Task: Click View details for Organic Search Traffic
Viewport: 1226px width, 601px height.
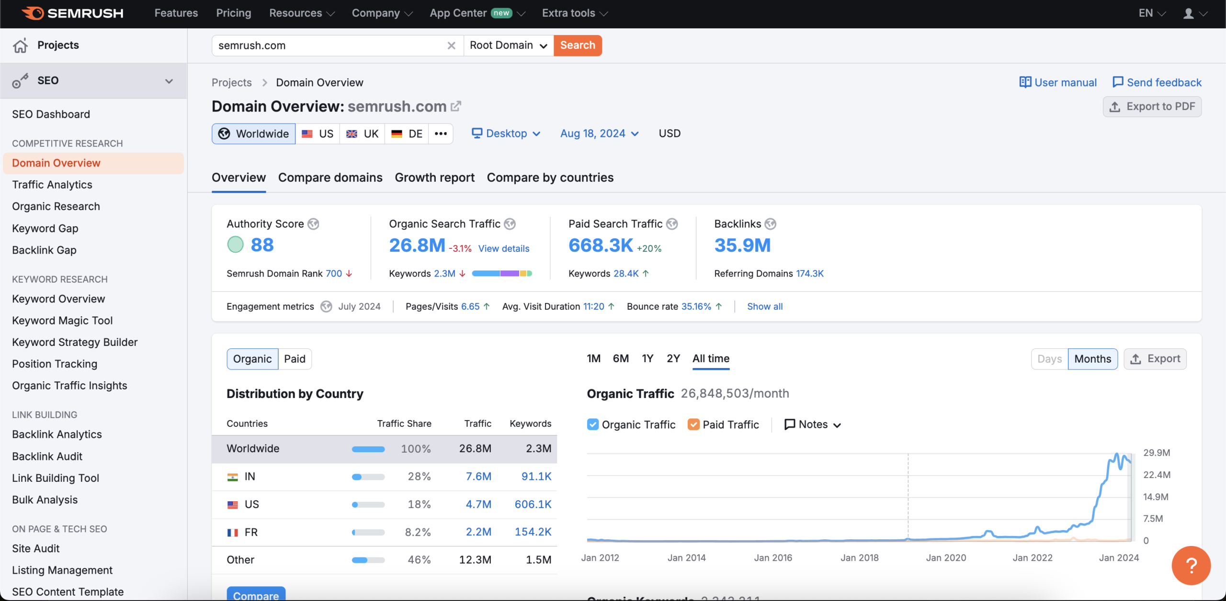Action: [503, 248]
